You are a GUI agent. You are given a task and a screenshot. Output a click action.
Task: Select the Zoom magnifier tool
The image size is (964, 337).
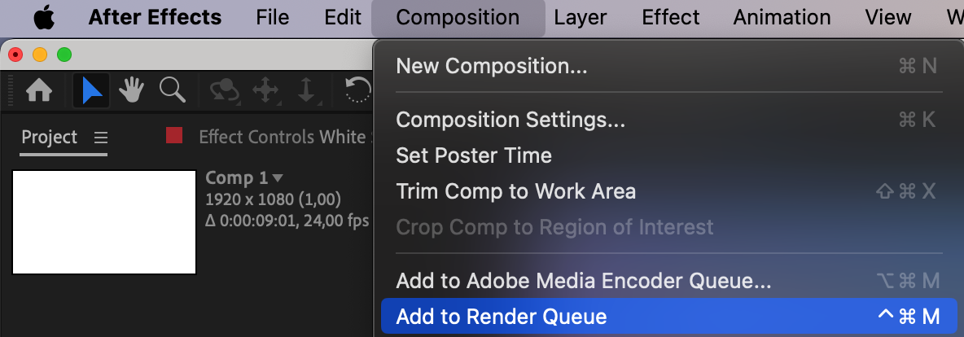pyautogui.click(x=172, y=90)
